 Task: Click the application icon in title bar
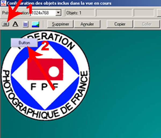click(x=3, y=3)
